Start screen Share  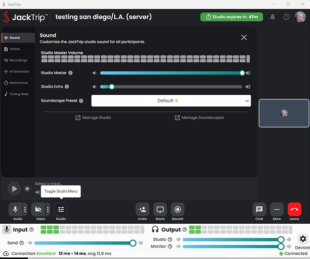coord(160,209)
